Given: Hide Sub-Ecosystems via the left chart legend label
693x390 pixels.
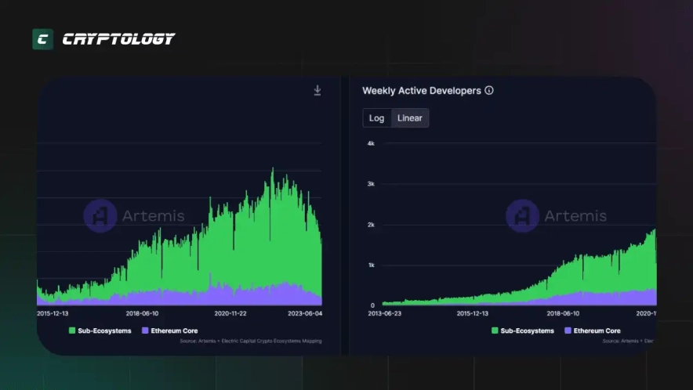Looking at the screenshot, I should pos(104,331).
